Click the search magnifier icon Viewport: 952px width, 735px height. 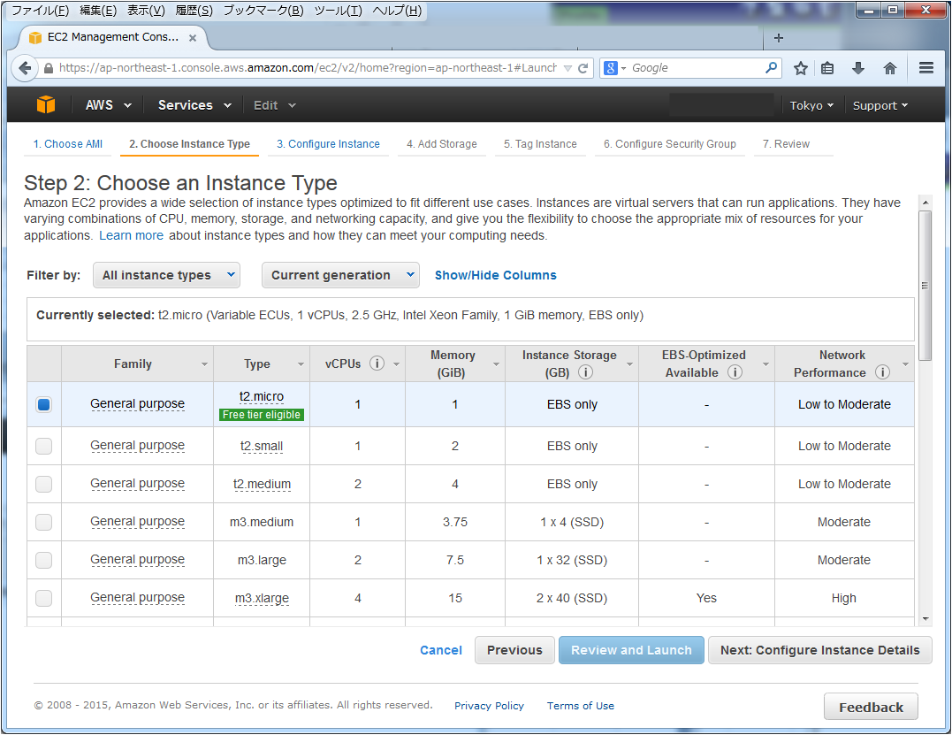[771, 67]
